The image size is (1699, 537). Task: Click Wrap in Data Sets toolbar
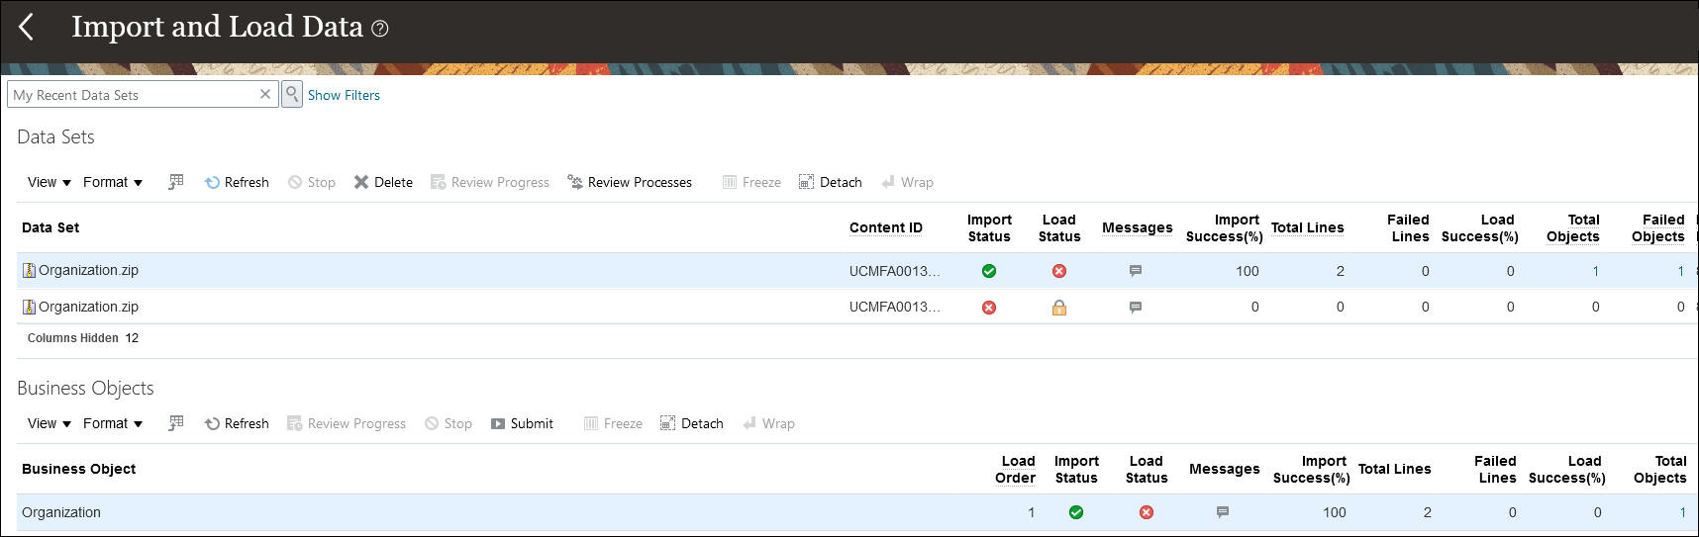point(907,182)
